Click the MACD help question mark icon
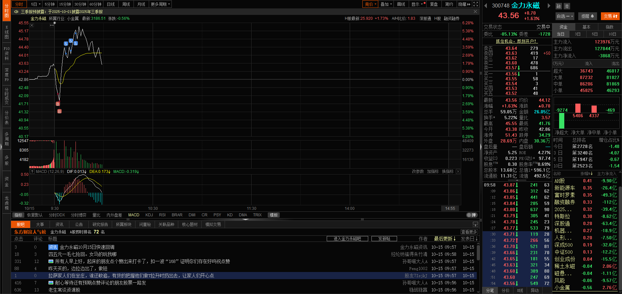Screen dimensions: 622x294 pyautogui.click(x=32, y=172)
